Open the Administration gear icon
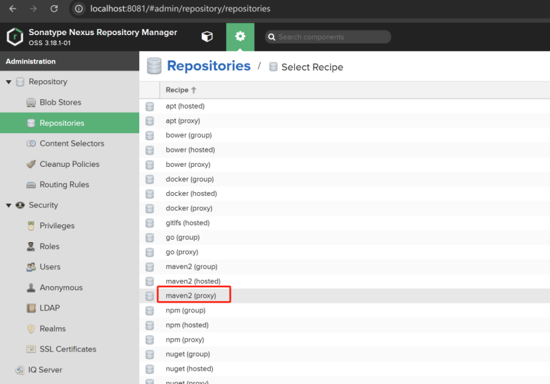Viewport: 550px width, 384px height. click(241, 36)
